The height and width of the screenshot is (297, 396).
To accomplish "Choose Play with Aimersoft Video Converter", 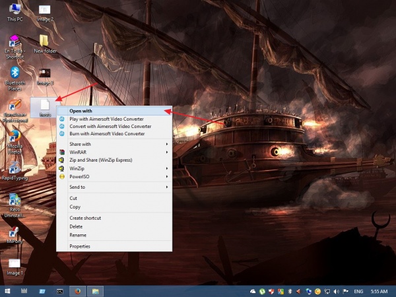I will [x=114, y=119].
